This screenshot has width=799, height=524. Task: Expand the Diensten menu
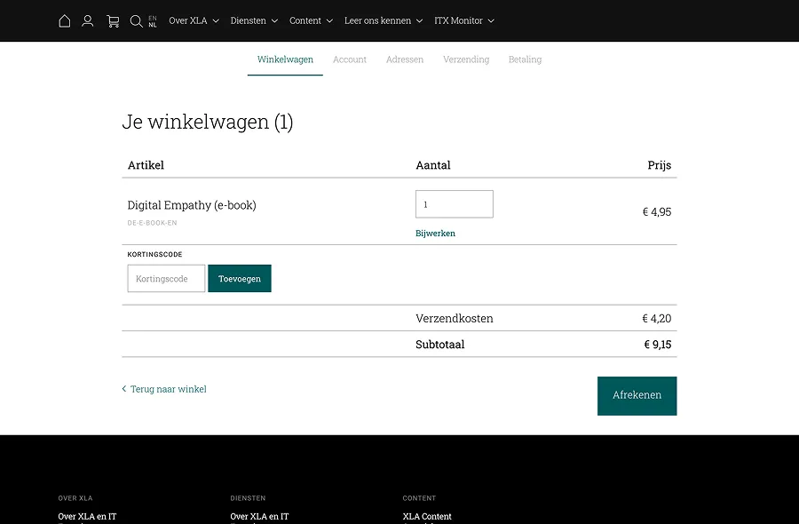click(x=254, y=21)
